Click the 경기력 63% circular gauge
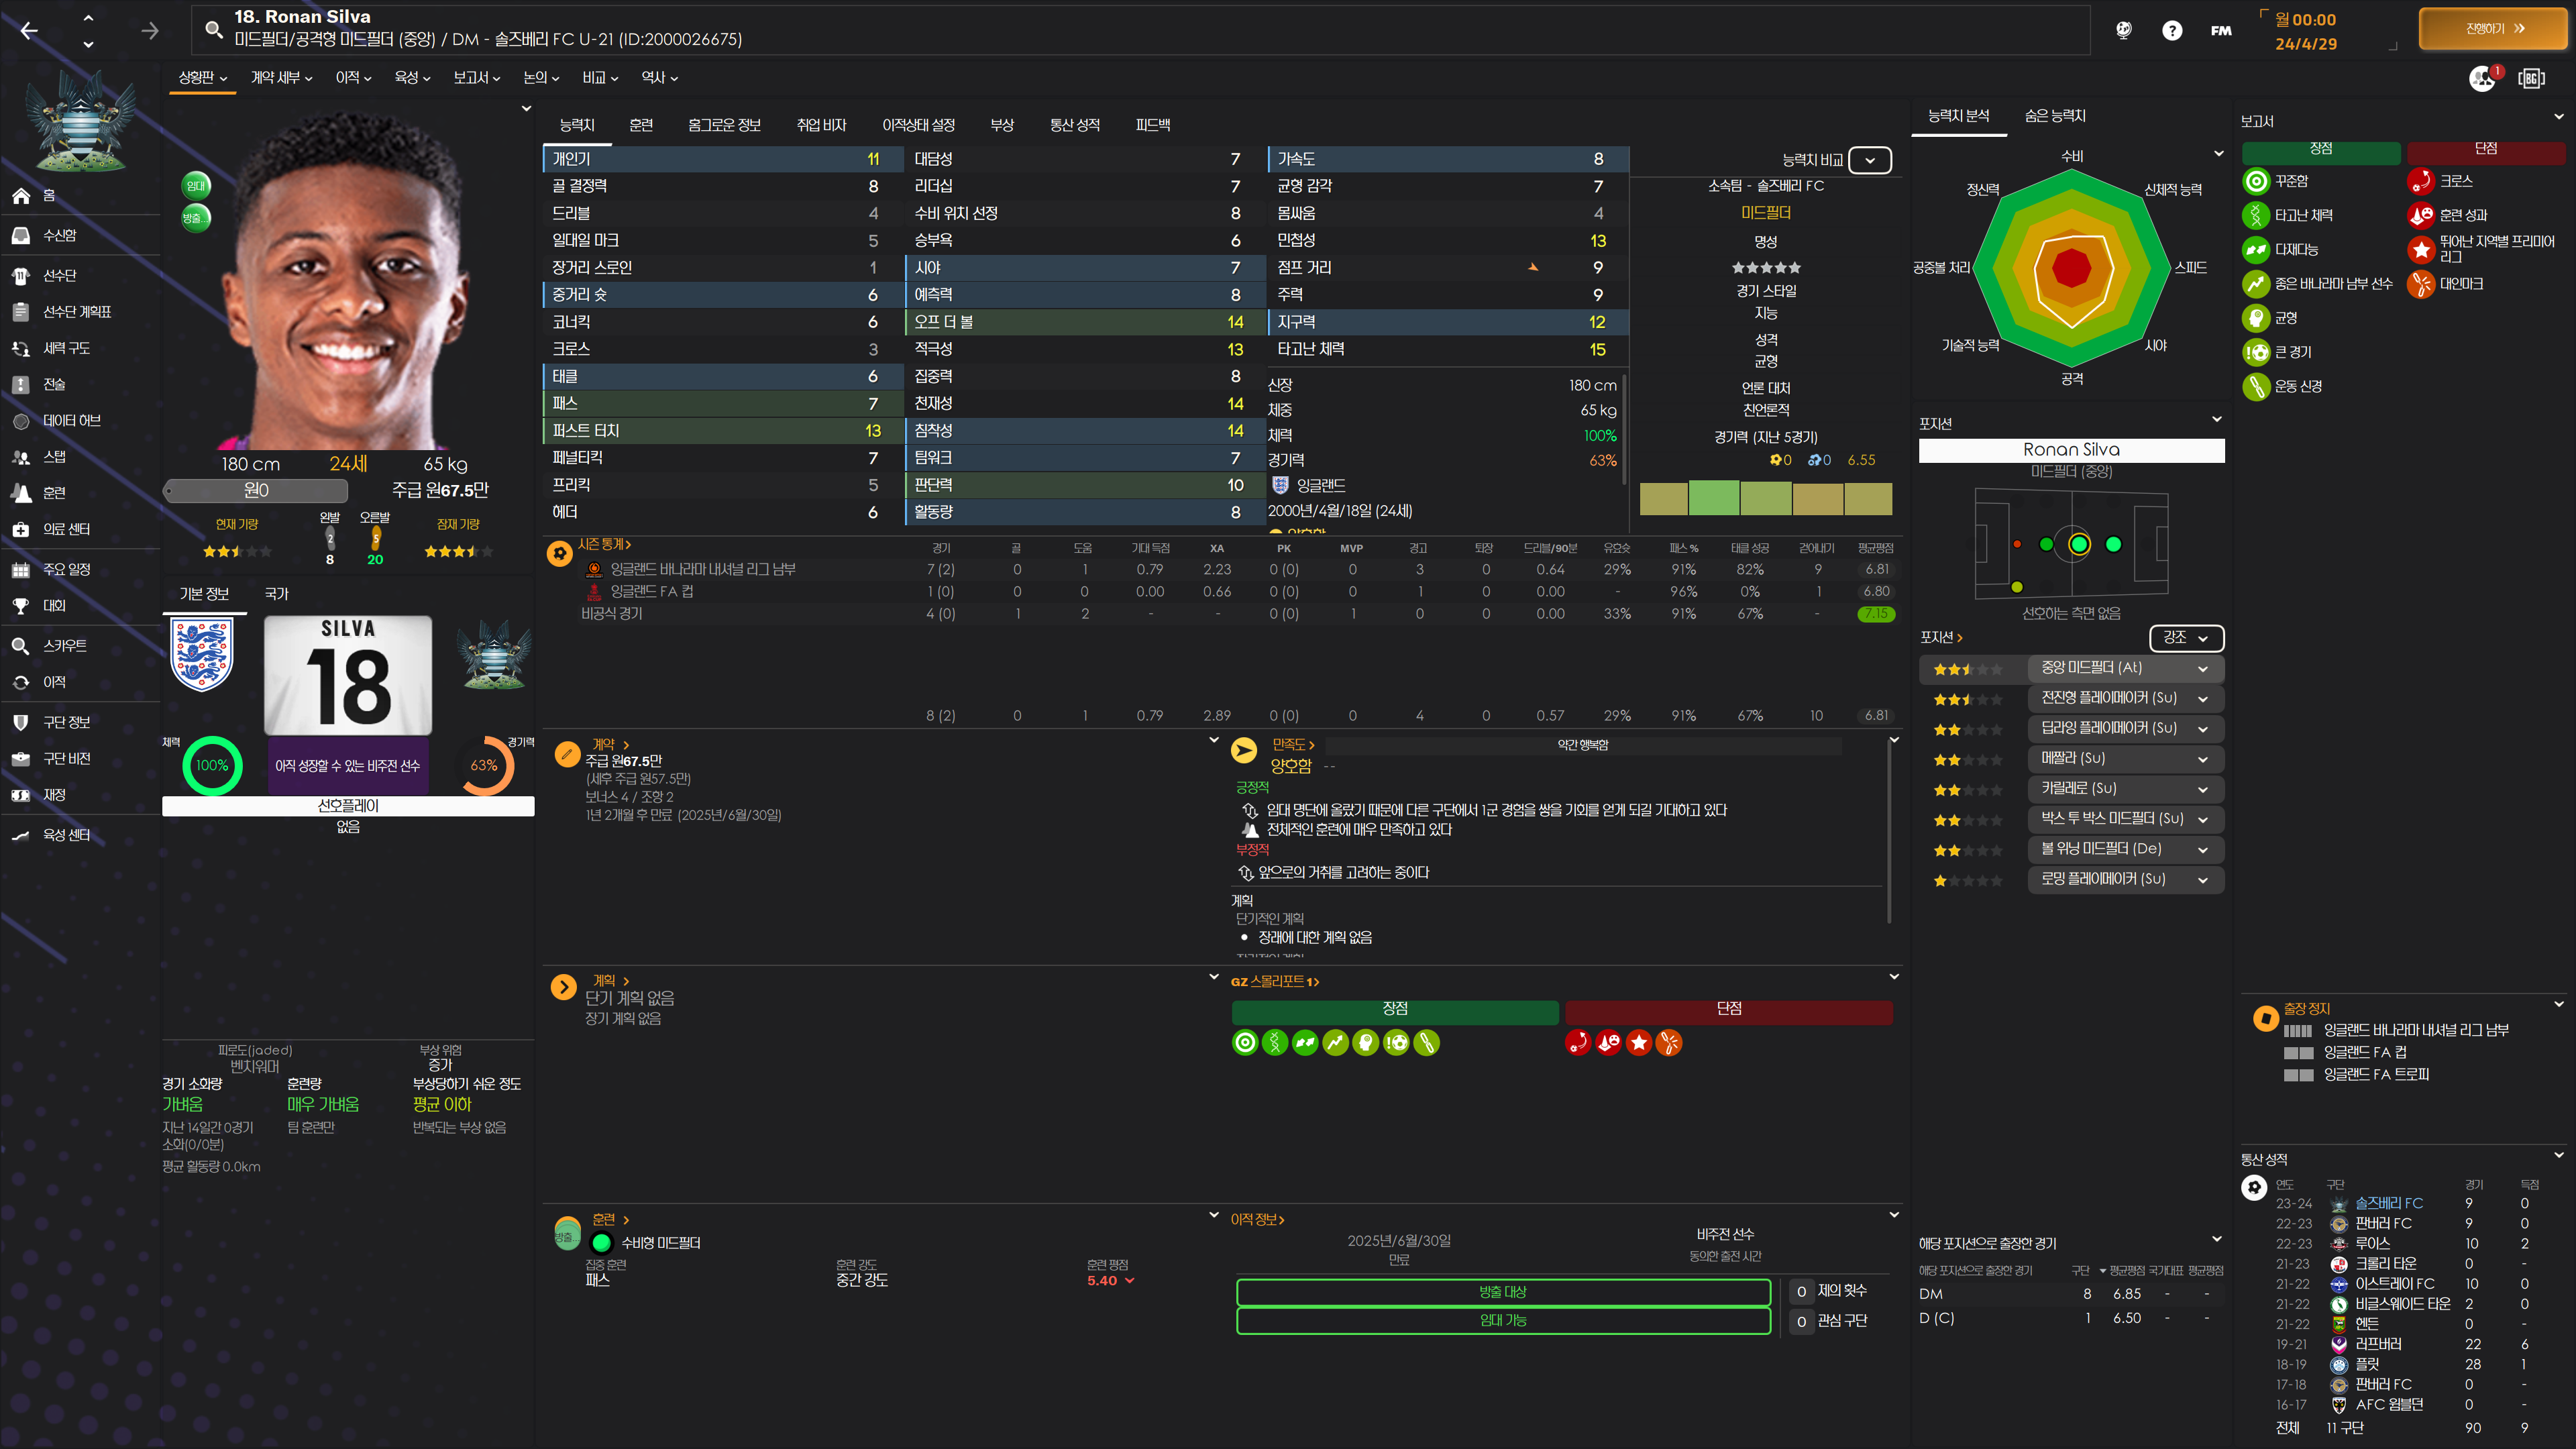Image resolution: width=2576 pixels, height=1449 pixels. [x=484, y=765]
